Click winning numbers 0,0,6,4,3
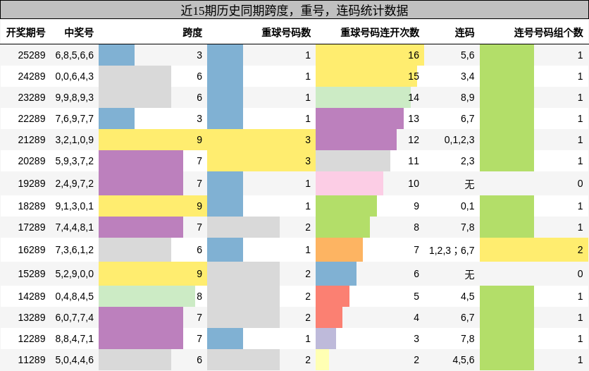 click(x=75, y=76)
